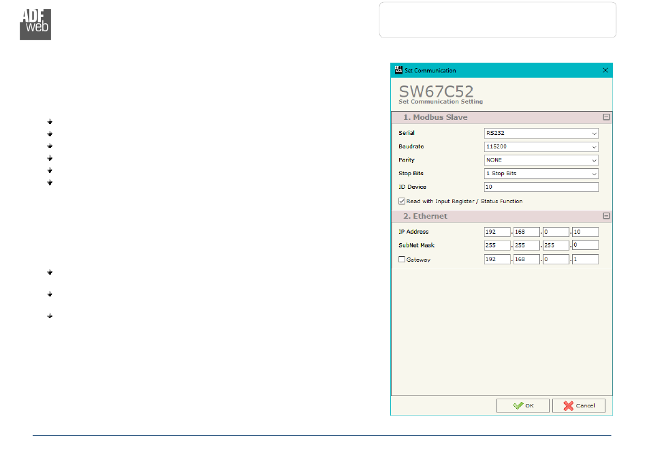
Task: Enable the Gateway checkbox
Action: (402, 260)
